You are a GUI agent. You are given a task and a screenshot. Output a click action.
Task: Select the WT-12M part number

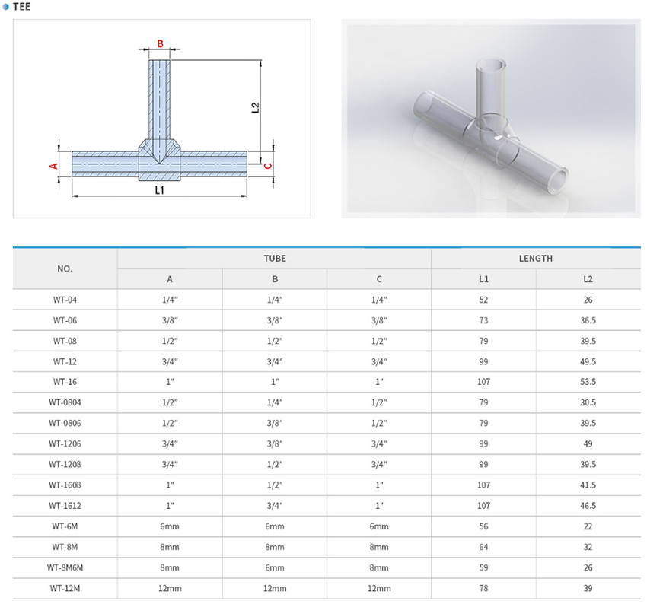pyautogui.click(x=65, y=588)
